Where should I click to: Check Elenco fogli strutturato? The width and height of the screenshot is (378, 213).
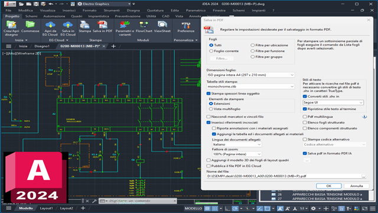point(305,122)
